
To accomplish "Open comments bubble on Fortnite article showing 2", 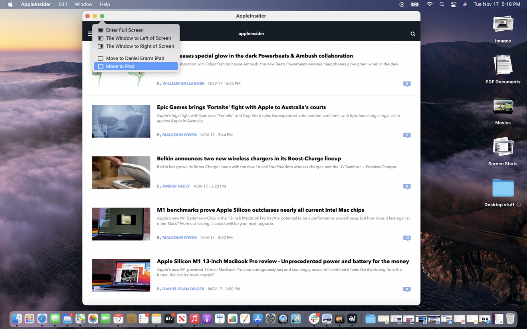I will click(x=407, y=135).
